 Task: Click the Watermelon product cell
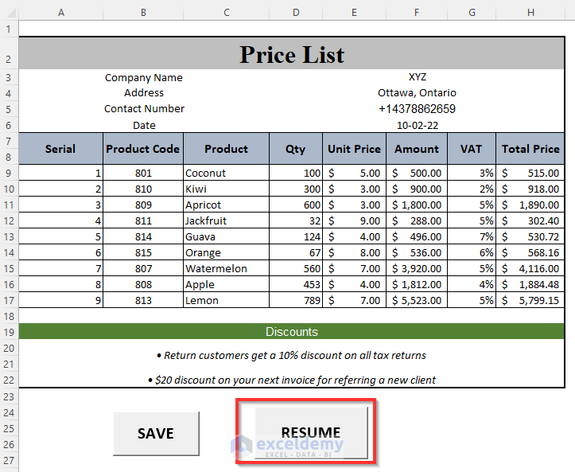pyautogui.click(x=226, y=269)
